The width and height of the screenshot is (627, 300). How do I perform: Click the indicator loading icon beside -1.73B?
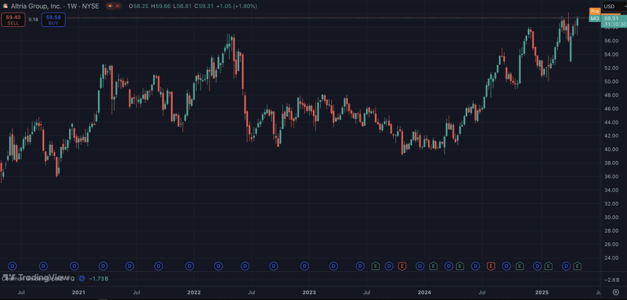[82, 278]
